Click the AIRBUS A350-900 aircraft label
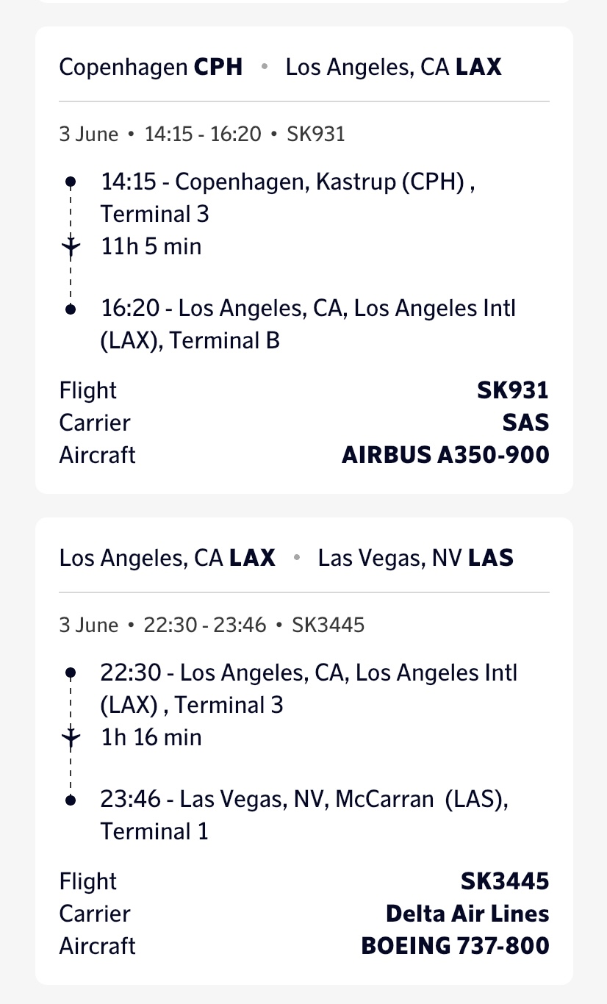 pyautogui.click(x=445, y=455)
